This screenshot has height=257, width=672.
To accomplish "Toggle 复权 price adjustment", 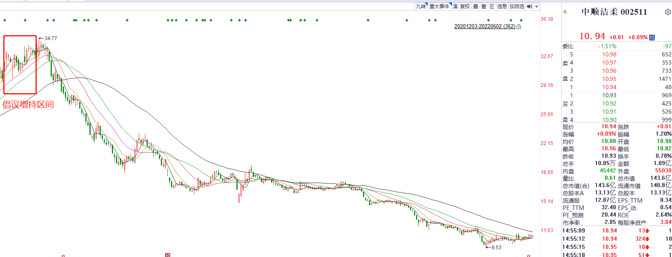I will pyautogui.click(x=465, y=7).
